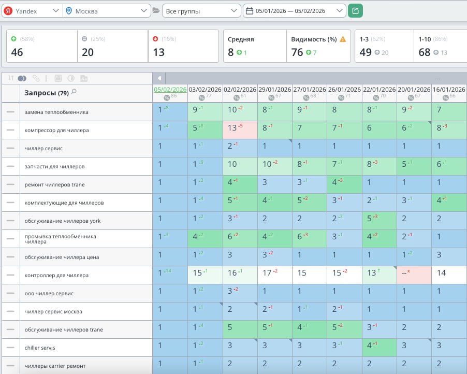Click the folder icon before 'Все группы'
This screenshot has height=374, width=467.
point(156,11)
